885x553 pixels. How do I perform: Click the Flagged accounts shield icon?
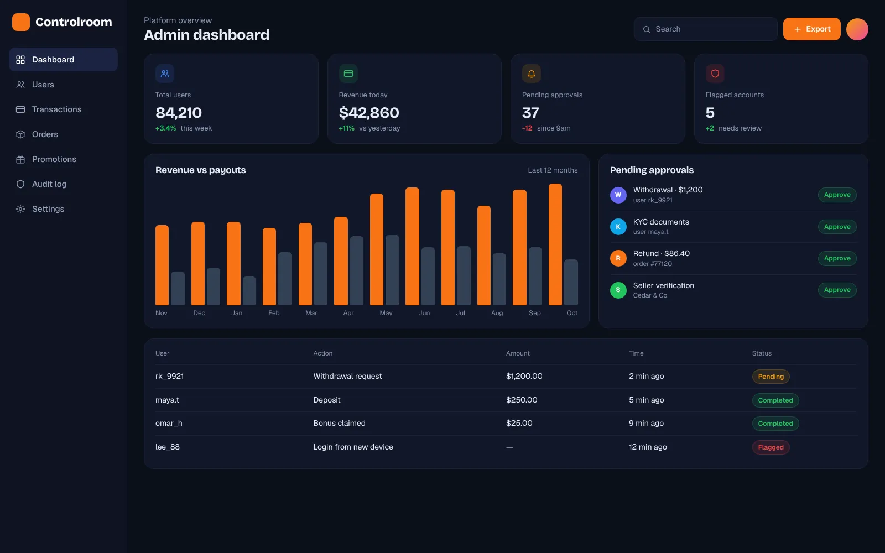click(715, 74)
